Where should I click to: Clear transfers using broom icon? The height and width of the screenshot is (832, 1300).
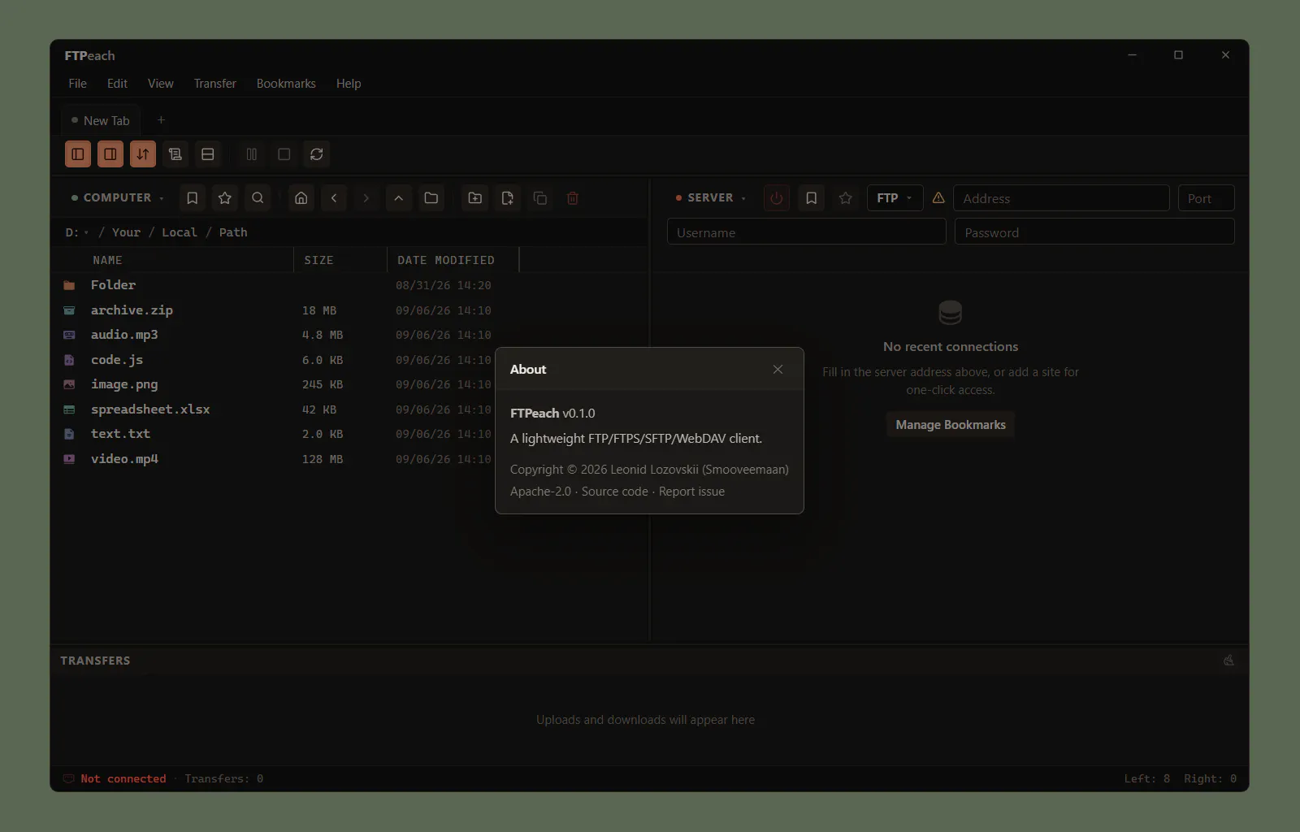pos(1228,661)
